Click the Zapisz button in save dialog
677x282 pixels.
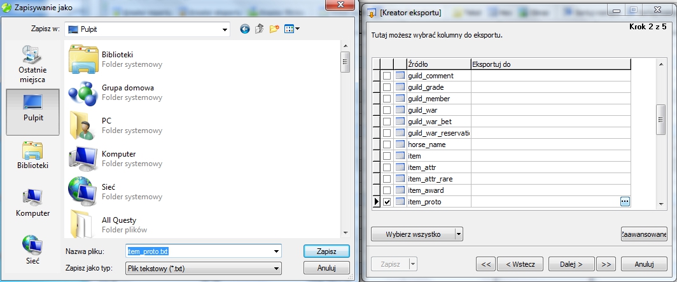pyautogui.click(x=326, y=251)
